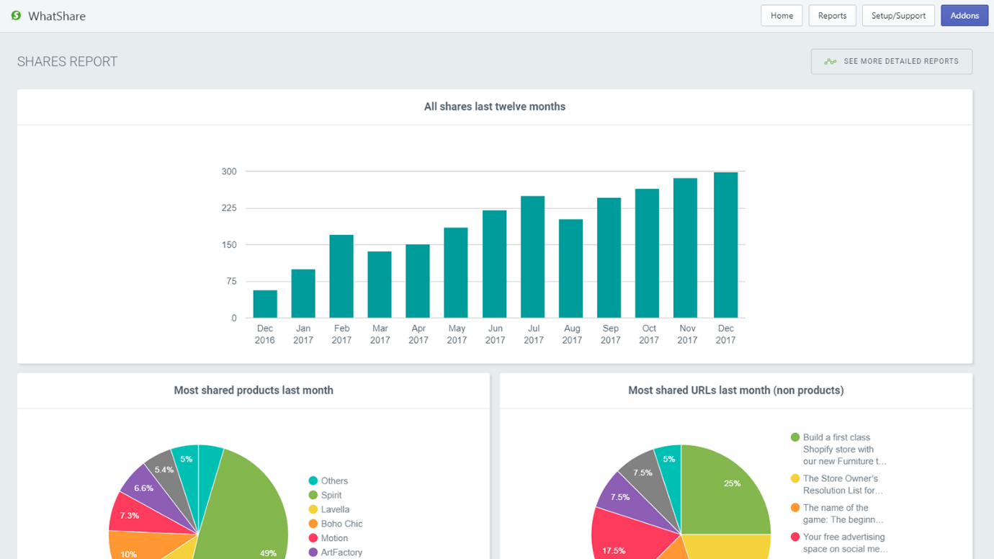
Task: Open the Setup/Support page
Action: [x=898, y=16]
